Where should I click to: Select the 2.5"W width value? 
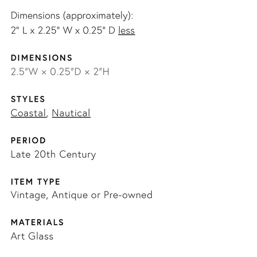[x=24, y=72]
